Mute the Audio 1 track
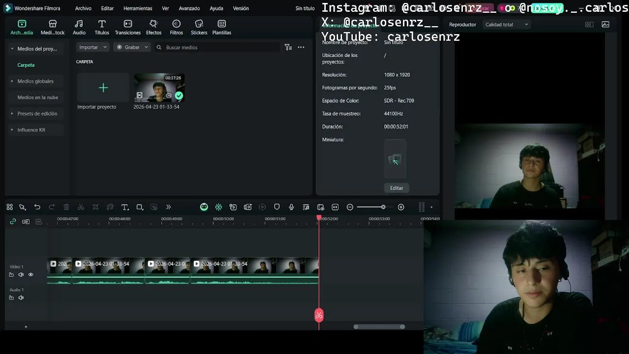Image resolution: width=629 pixels, height=354 pixels. point(21,298)
